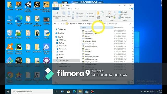Open Name column filter dropdown arrow

112,27
